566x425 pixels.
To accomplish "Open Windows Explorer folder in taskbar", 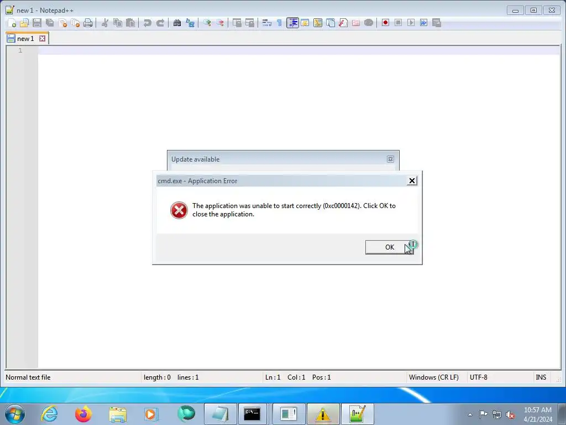I will click(x=118, y=414).
